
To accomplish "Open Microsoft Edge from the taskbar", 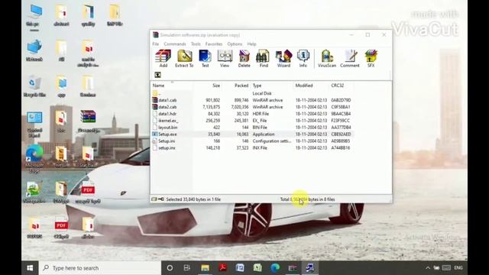I will [x=275, y=268].
